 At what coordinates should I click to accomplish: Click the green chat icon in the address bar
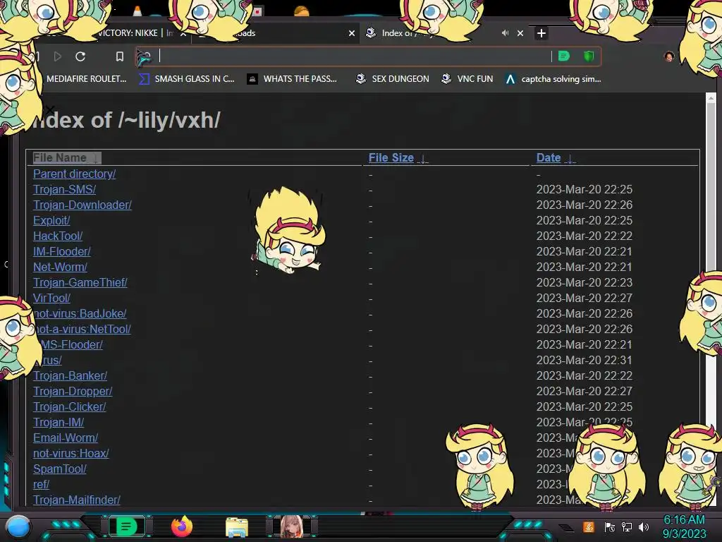tap(564, 56)
